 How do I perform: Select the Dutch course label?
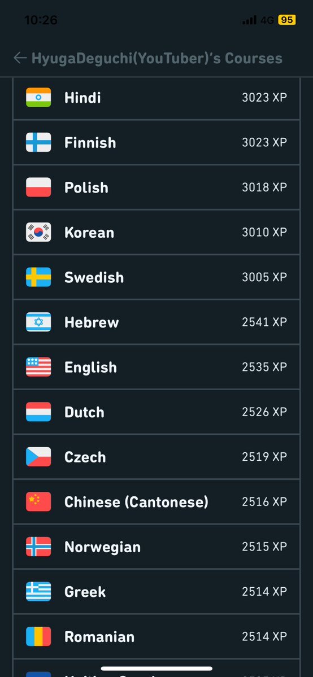tap(84, 412)
